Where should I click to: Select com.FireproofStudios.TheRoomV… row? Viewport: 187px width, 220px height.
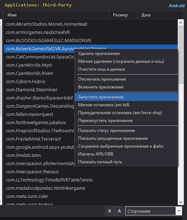tap(39, 131)
